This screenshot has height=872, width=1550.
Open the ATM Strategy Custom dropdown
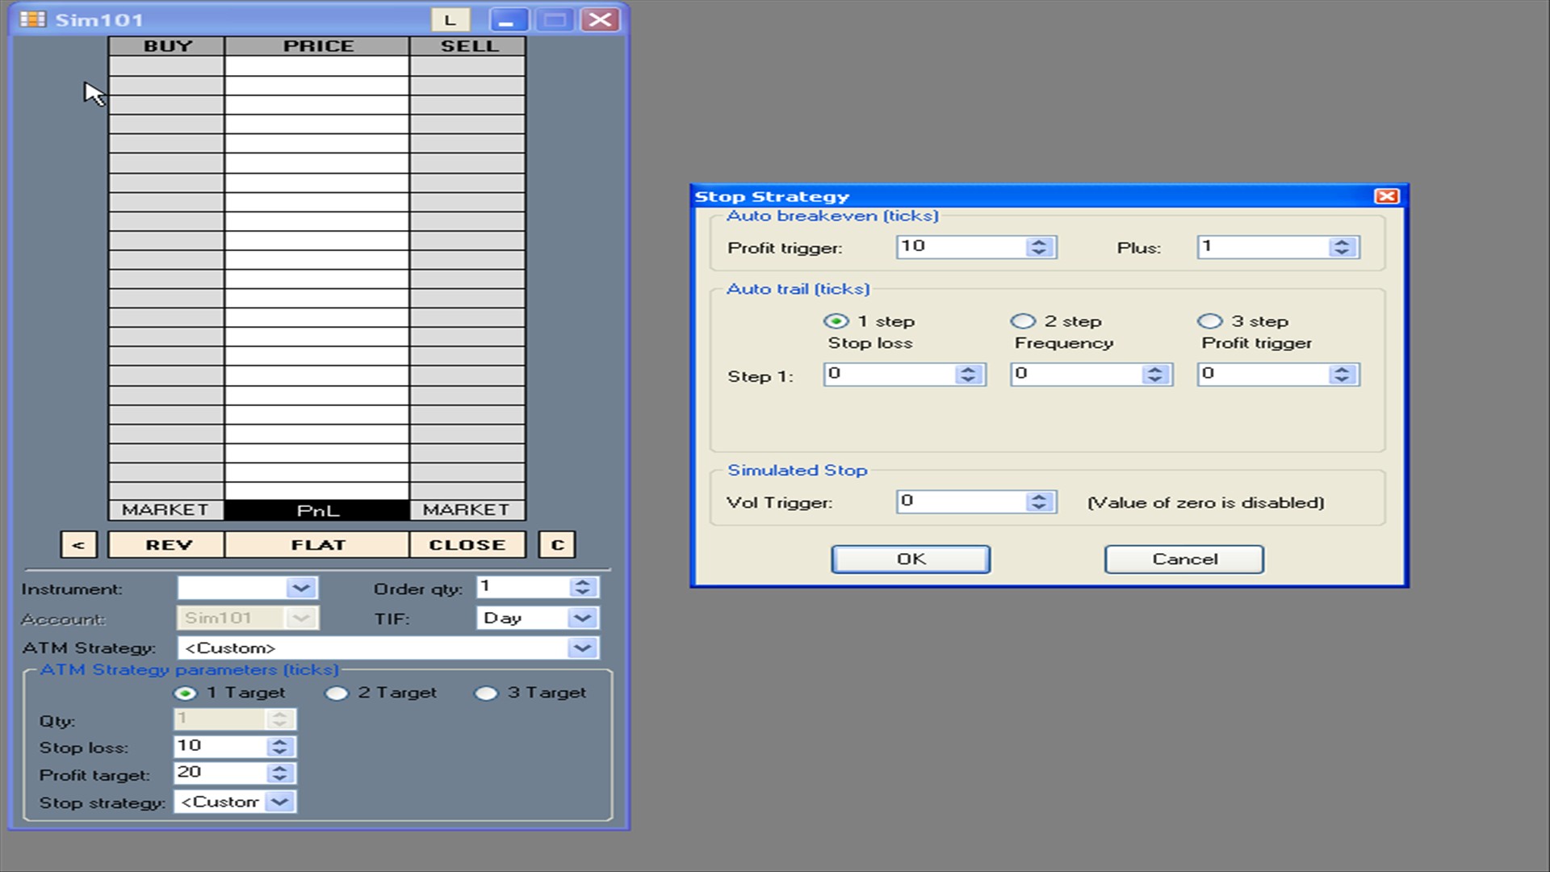pos(581,648)
